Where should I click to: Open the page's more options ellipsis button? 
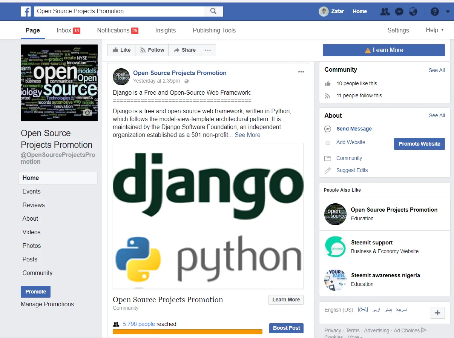tap(208, 50)
